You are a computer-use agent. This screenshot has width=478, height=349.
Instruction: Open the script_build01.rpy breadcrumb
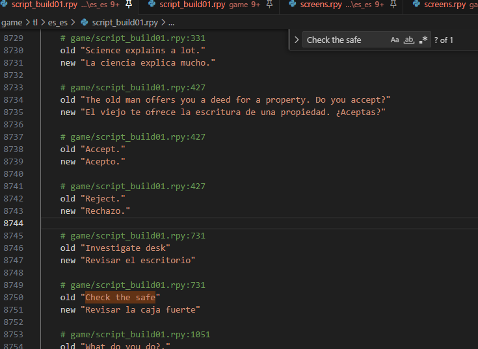(125, 23)
